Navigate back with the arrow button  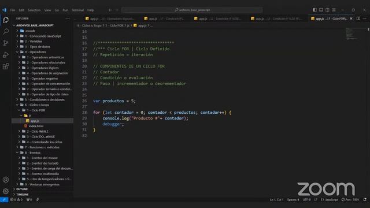tap(110, 10)
